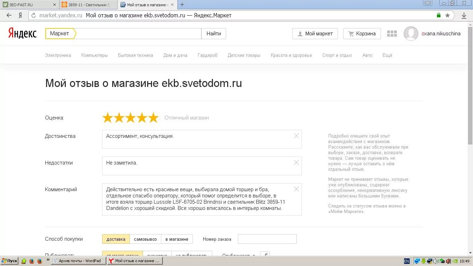This screenshot has width=473, height=266.
Task: Click into the Недостатки text field
Action: tap(202, 166)
